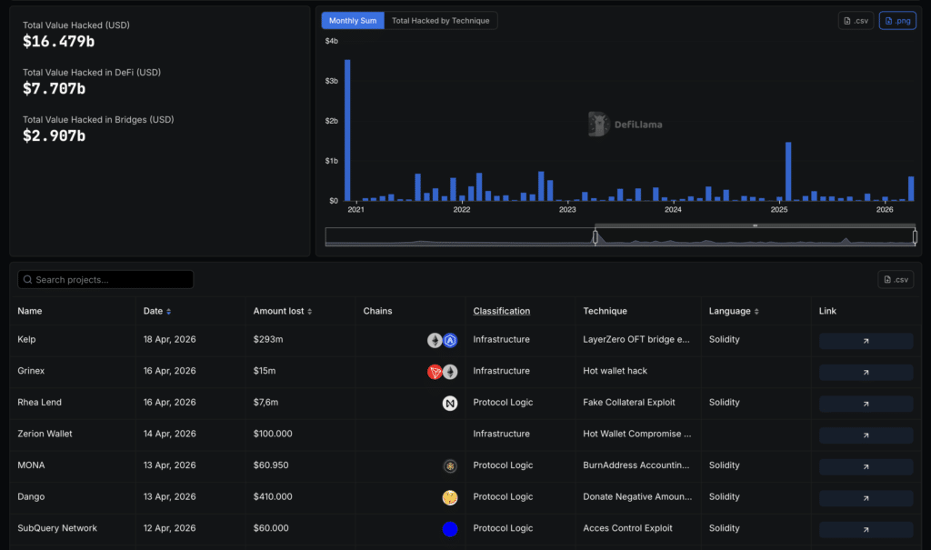Screen dimensions: 931x550
Task: Click the blue chain icon for SubQuery Network
Action: [x=449, y=528]
